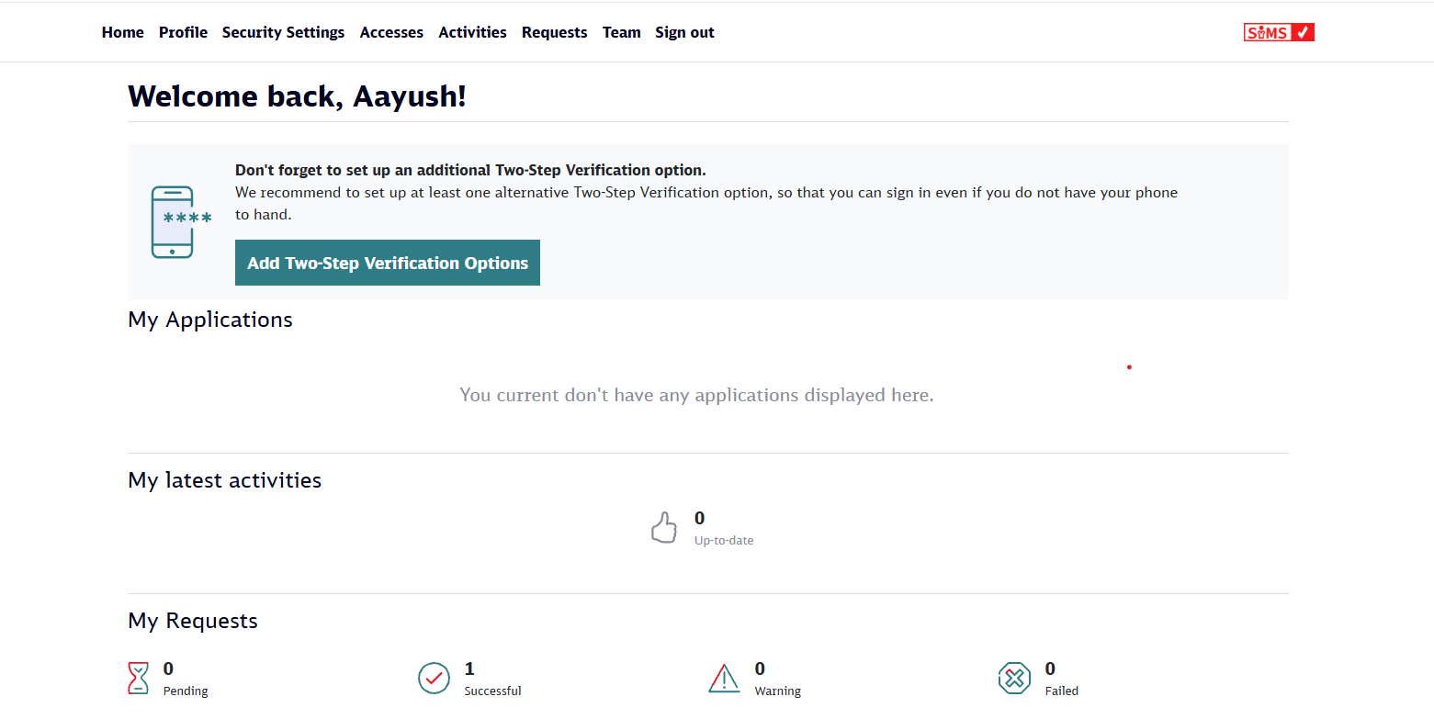The width and height of the screenshot is (1434, 719).
Task: Open the Team page
Action: click(621, 32)
